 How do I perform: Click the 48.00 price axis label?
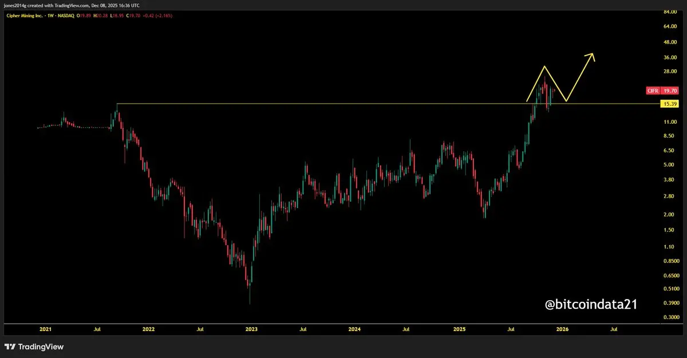coord(670,42)
